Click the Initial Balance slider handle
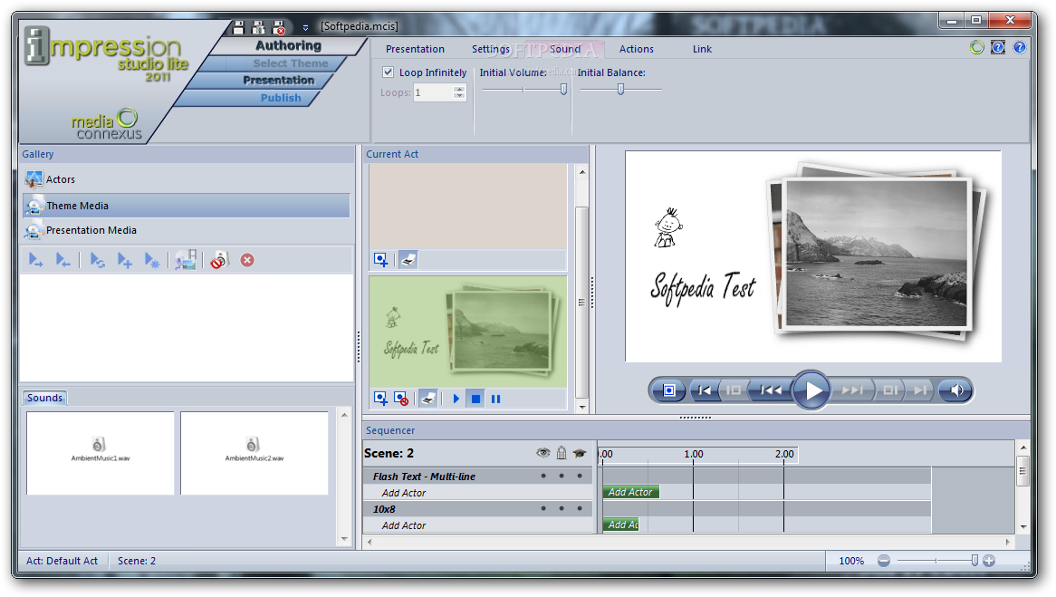Screen dimensions: 1056x597 621,89
